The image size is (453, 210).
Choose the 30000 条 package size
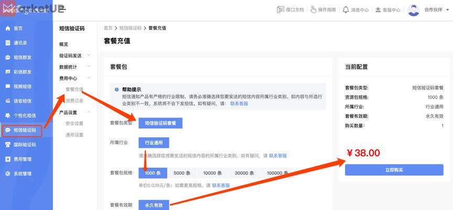(244, 173)
